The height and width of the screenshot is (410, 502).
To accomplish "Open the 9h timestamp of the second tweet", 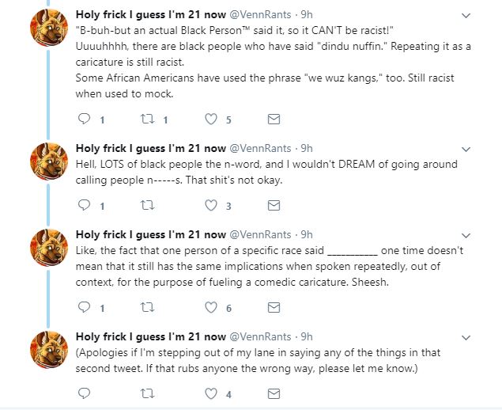I will pyautogui.click(x=307, y=149).
